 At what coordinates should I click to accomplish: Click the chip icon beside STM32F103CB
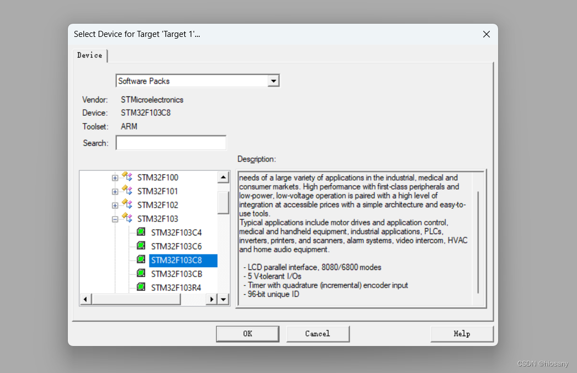pos(141,273)
